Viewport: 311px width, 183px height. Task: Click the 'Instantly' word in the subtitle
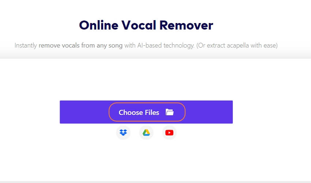click(26, 45)
